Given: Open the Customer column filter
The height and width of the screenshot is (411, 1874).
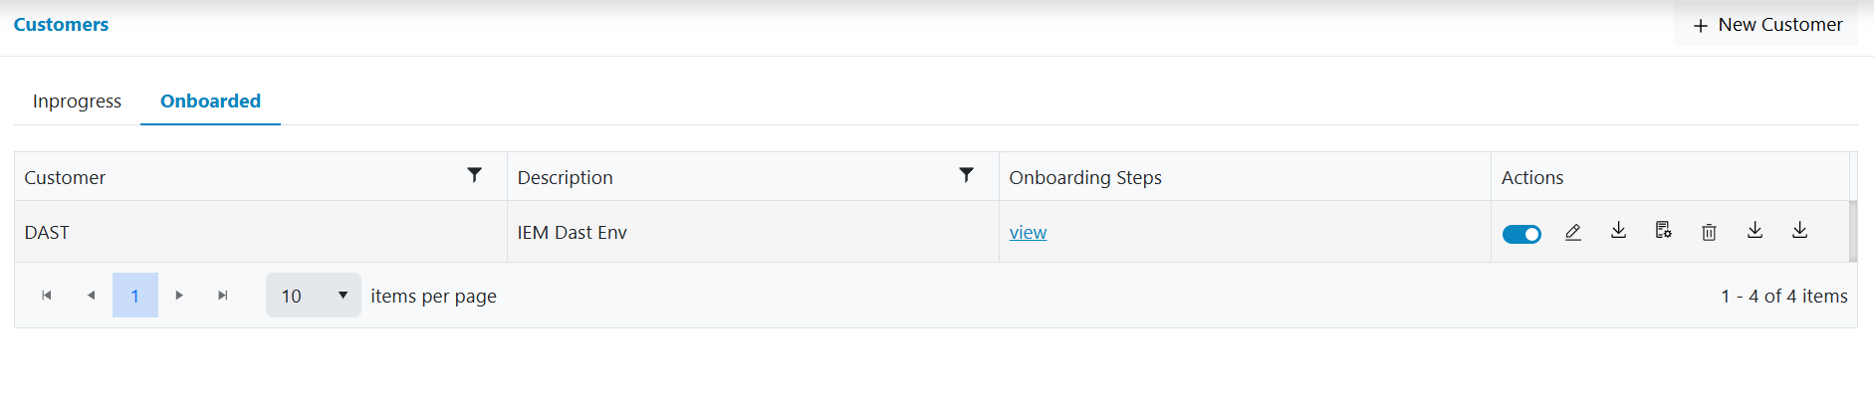Looking at the screenshot, I should coord(475,175).
